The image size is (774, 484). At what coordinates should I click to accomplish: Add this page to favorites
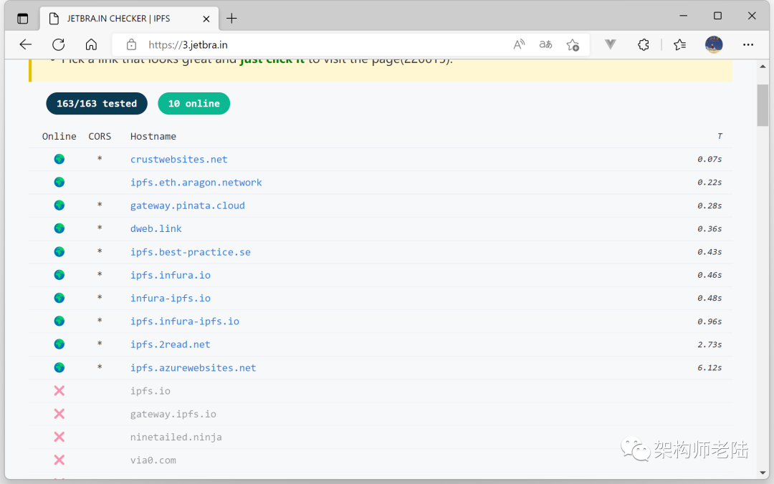(x=573, y=45)
